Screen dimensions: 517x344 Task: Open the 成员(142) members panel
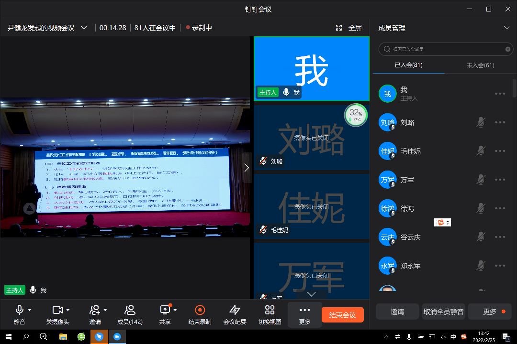click(130, 310)
